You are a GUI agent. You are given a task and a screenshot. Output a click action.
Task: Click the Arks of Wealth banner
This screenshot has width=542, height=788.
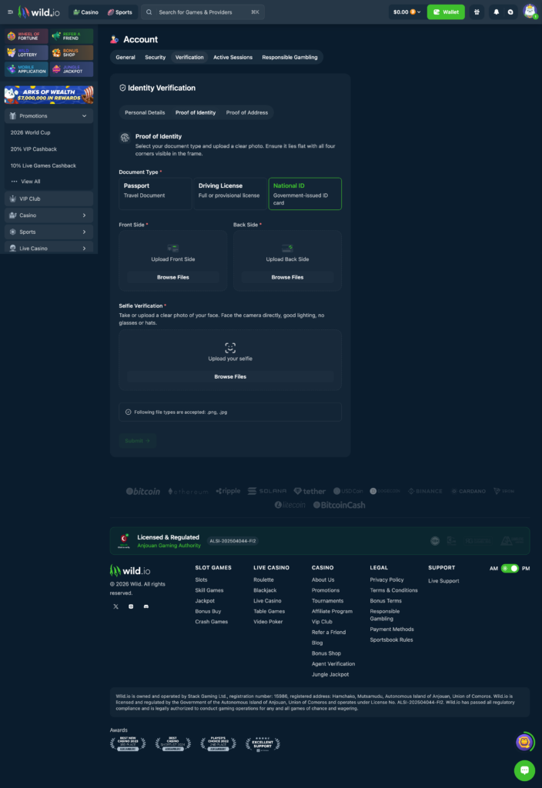coord(49,95)
